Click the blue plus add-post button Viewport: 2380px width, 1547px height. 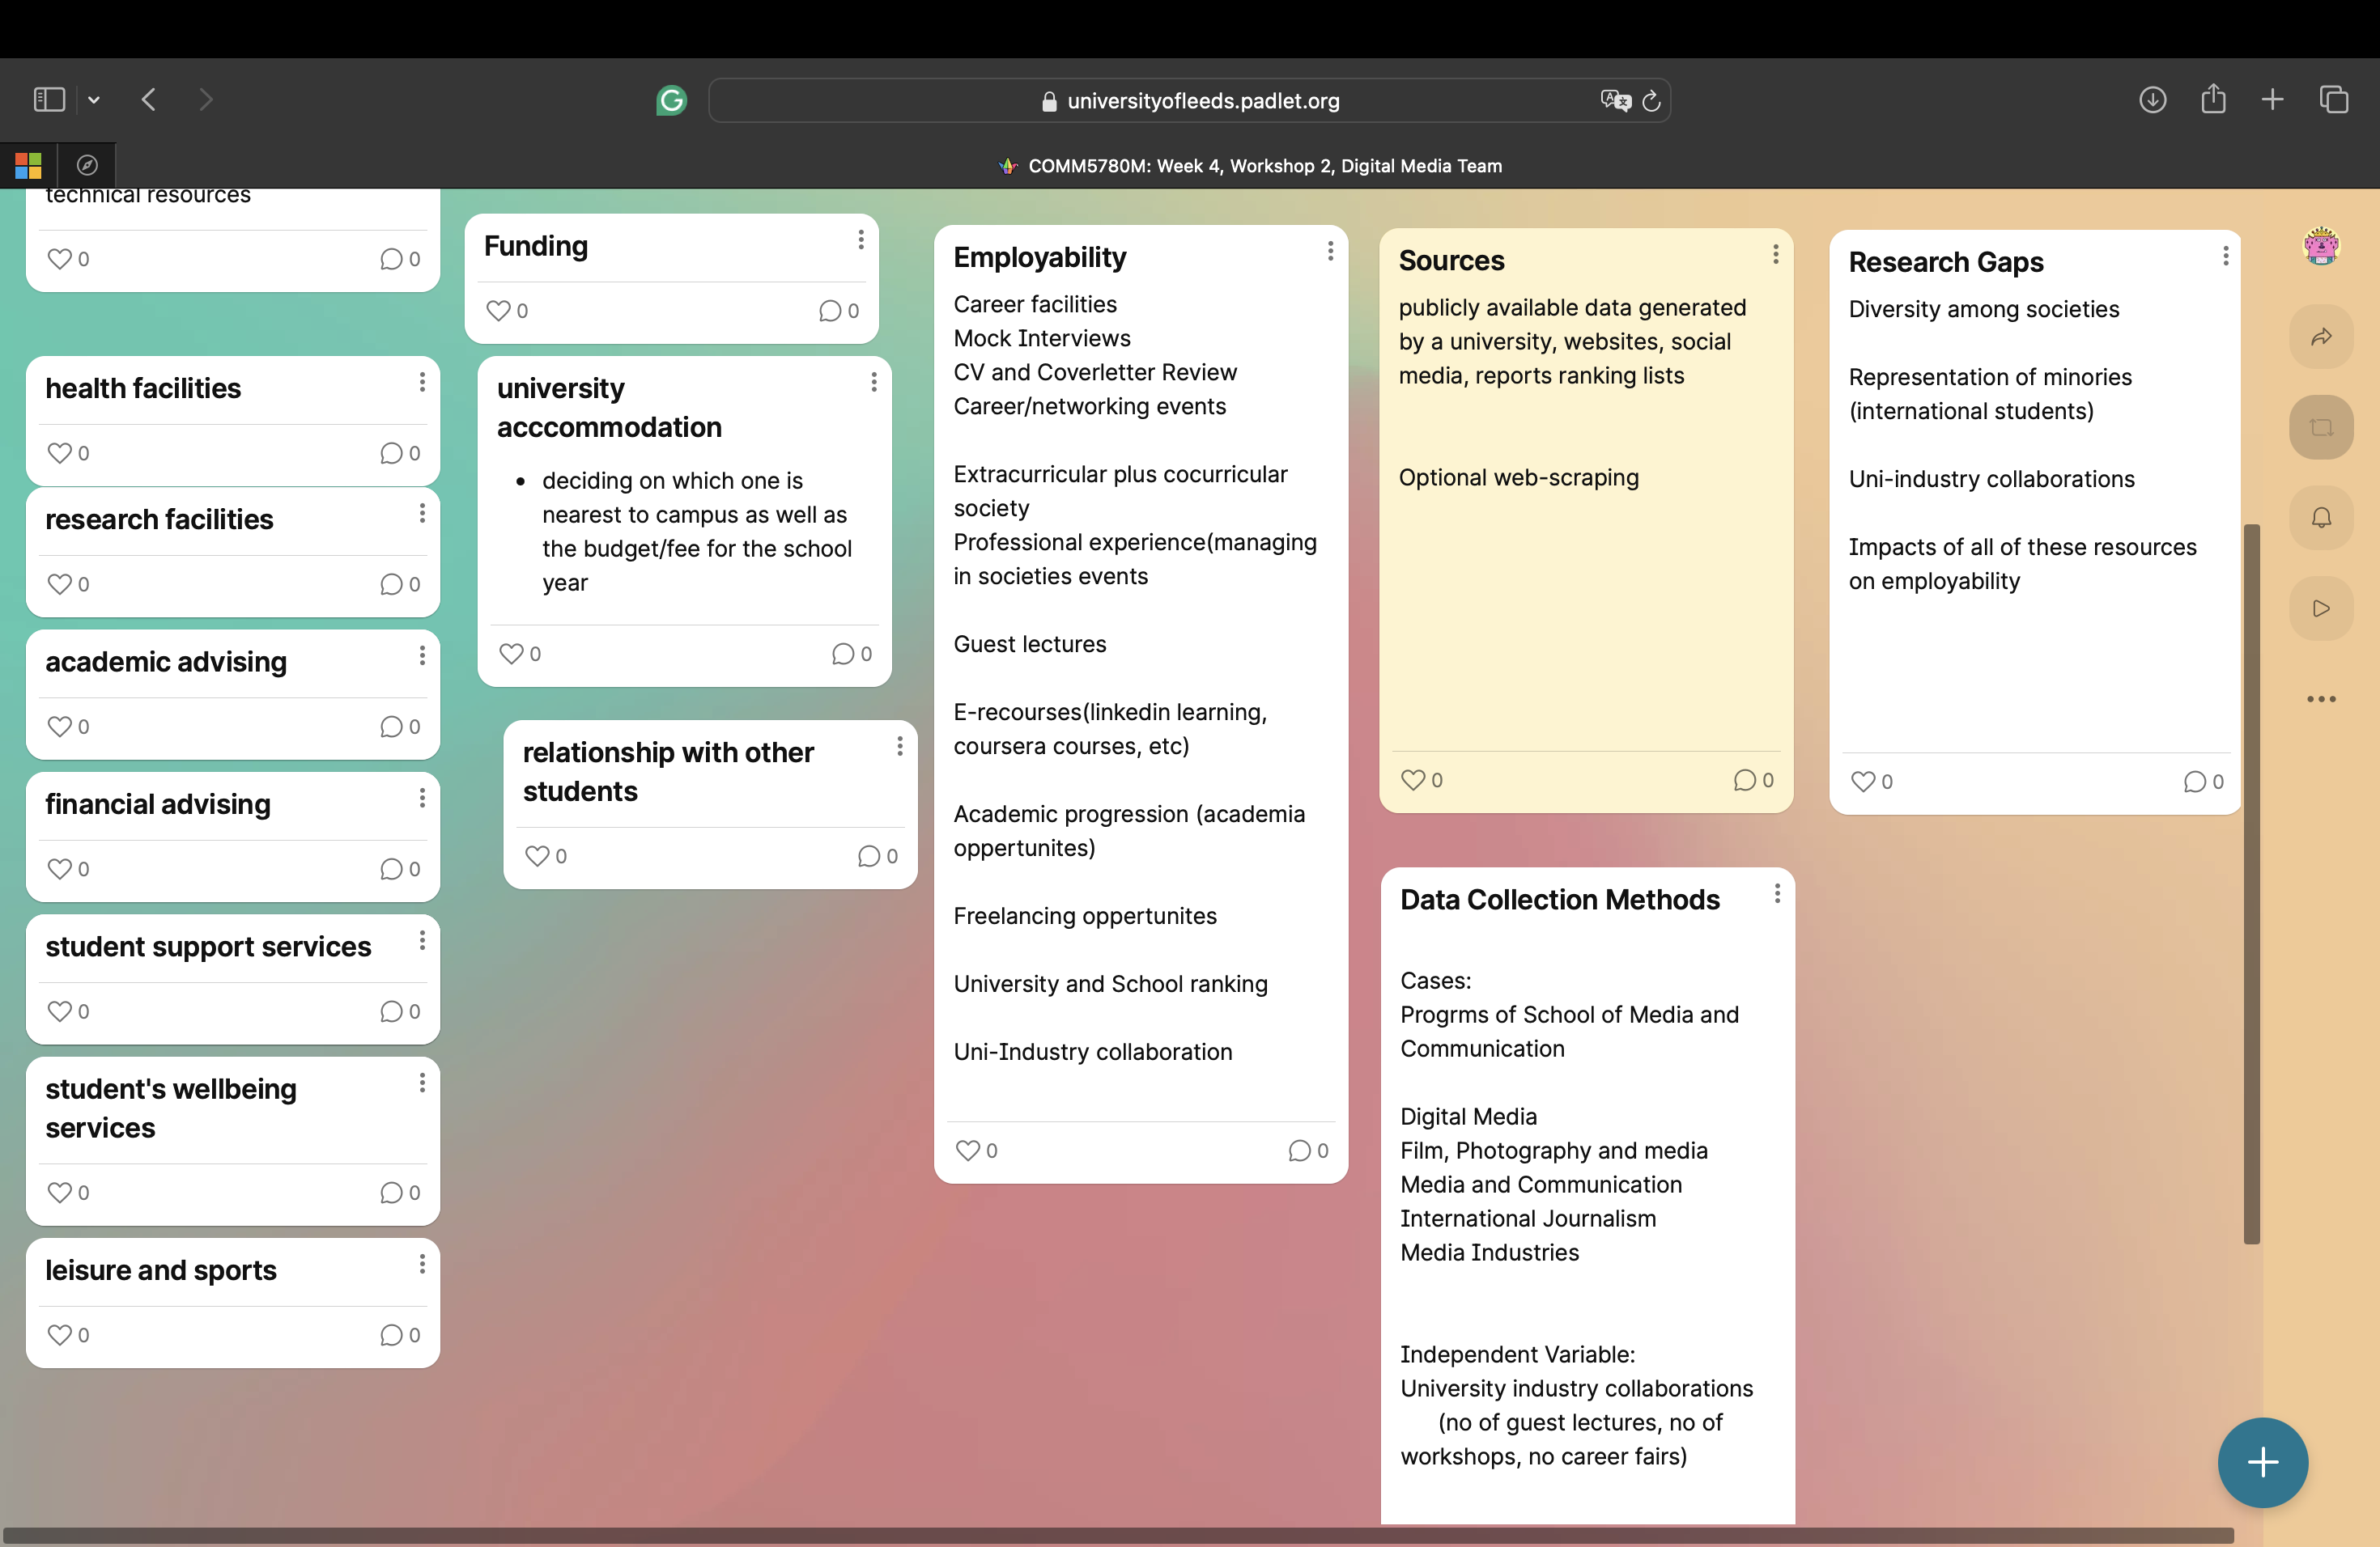[x=2262, y=1462]
